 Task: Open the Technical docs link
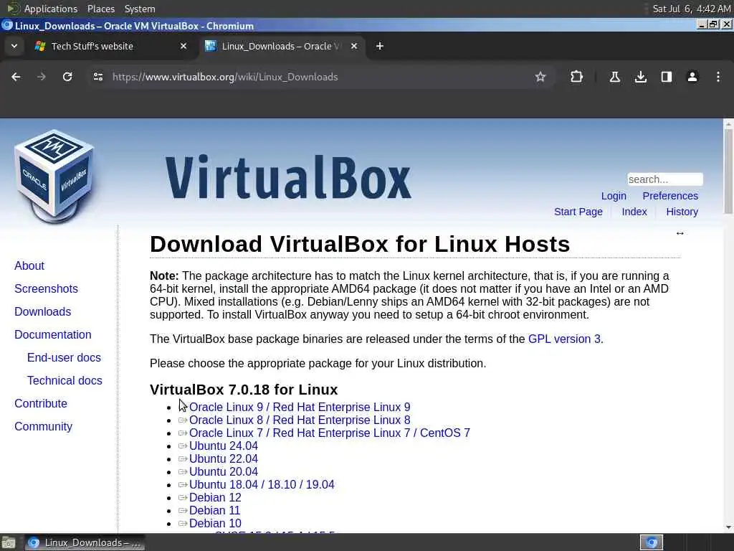(65, 380)
